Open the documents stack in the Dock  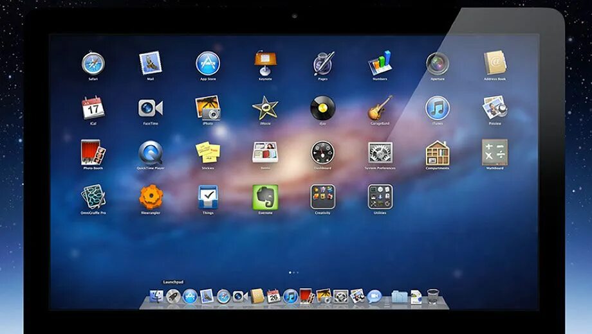[x=416, y=297]
